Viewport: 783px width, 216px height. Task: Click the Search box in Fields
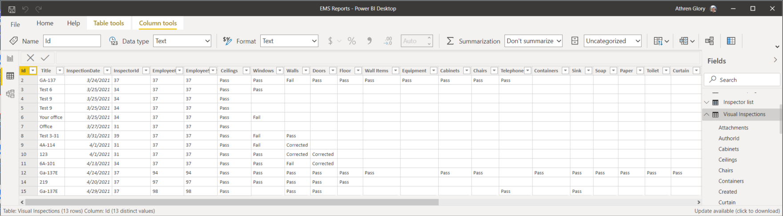coord(742,80)
